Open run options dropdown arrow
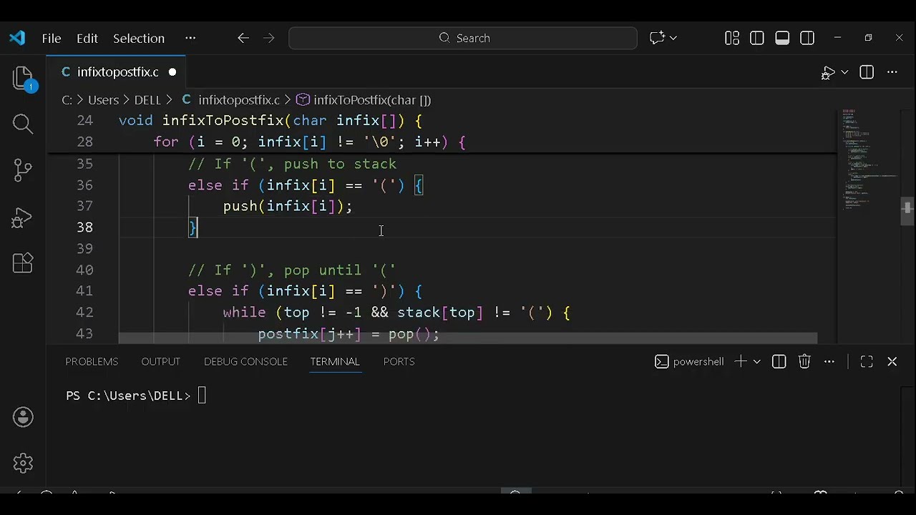916x515 pixels. (845, 72)
